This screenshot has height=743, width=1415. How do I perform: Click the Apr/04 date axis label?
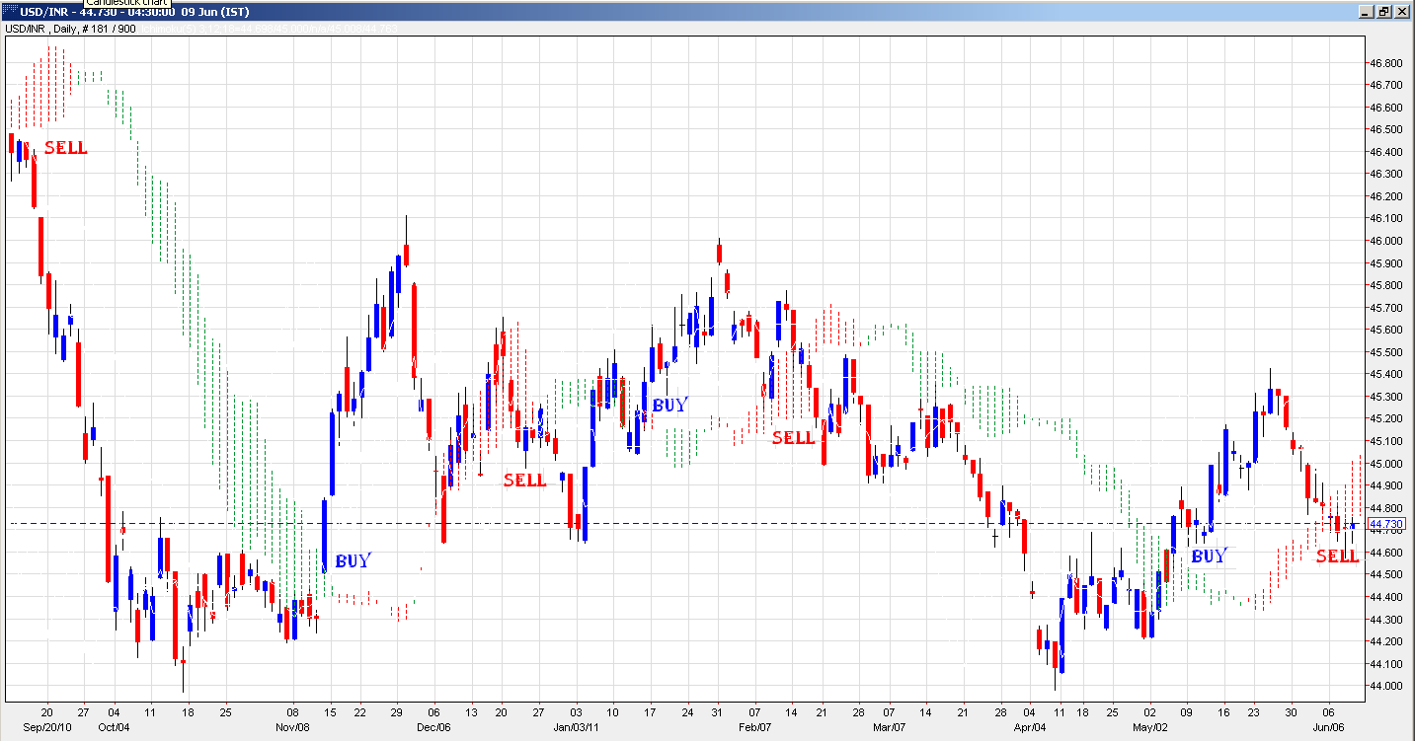coord(1030,728)
